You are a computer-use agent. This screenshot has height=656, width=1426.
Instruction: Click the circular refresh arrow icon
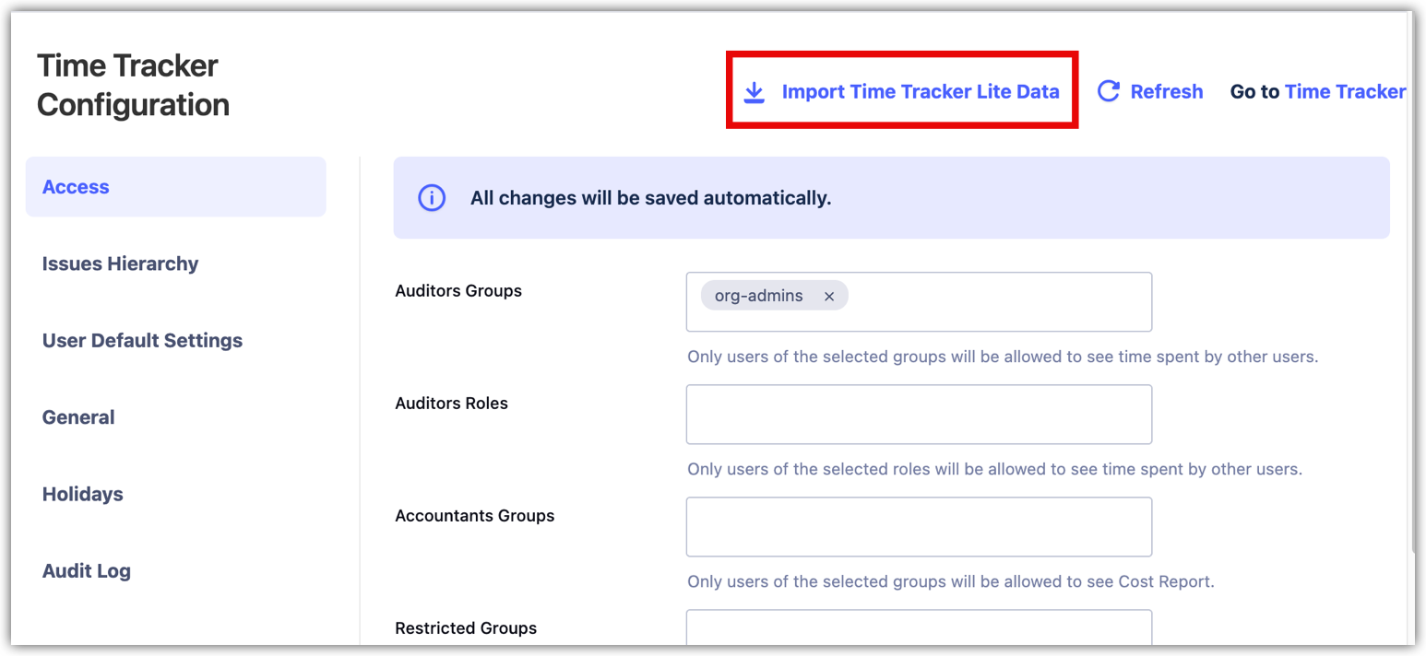point(1109,91)
